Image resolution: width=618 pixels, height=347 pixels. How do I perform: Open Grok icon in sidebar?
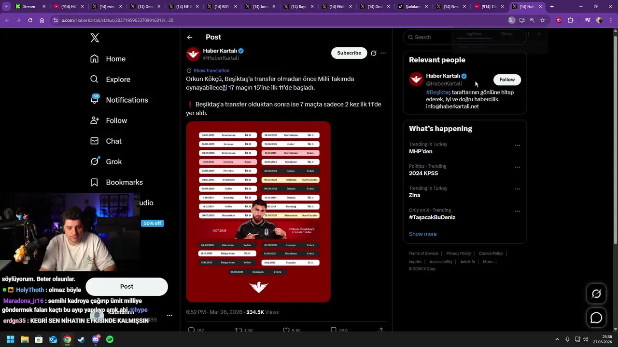[95, 161]
